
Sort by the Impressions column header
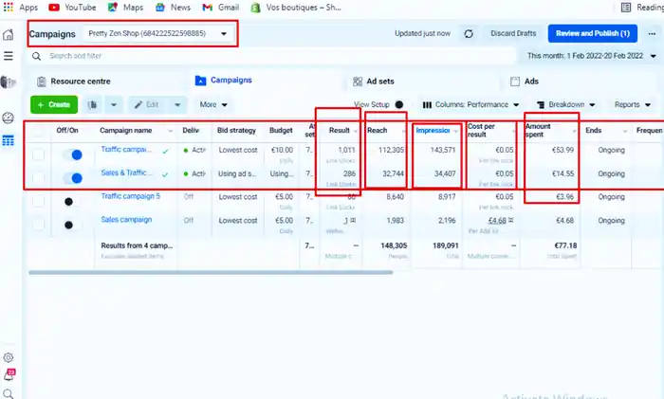[x=433, y=131]
